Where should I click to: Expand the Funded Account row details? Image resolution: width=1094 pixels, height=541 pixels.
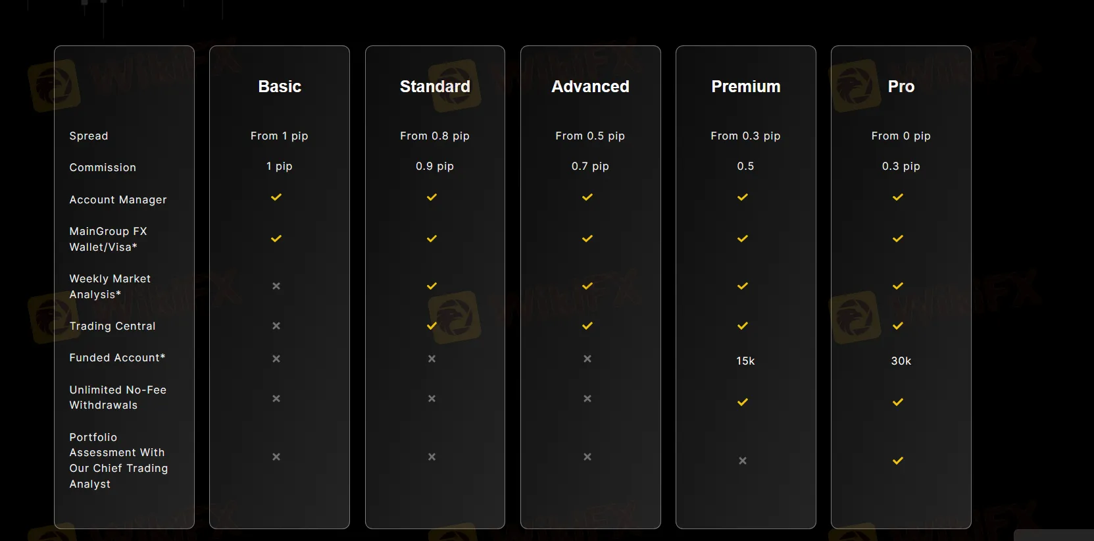coord(116,357)
